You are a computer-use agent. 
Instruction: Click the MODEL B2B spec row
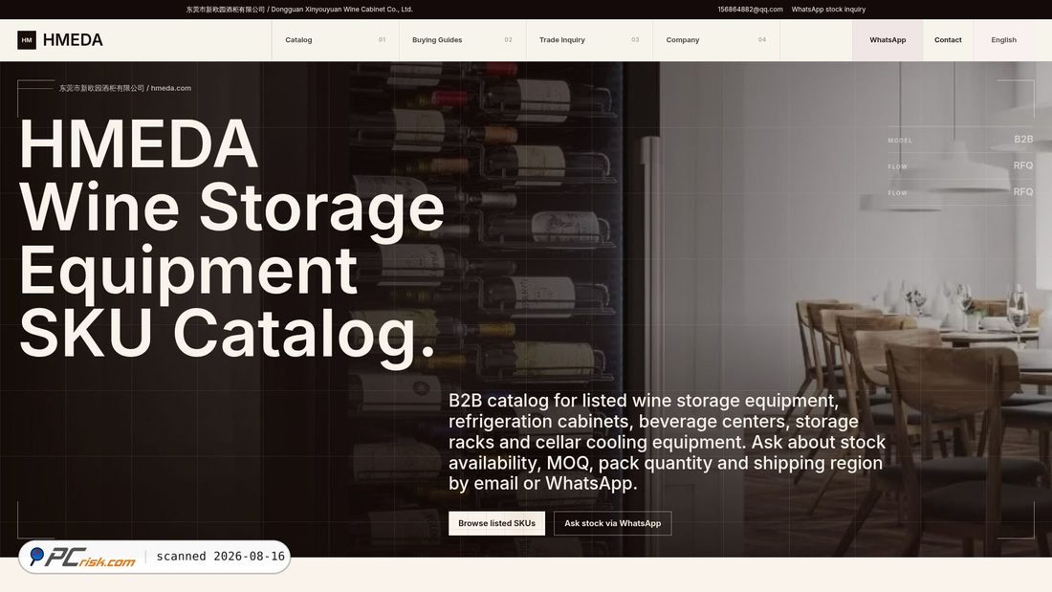tap(960, 140)
